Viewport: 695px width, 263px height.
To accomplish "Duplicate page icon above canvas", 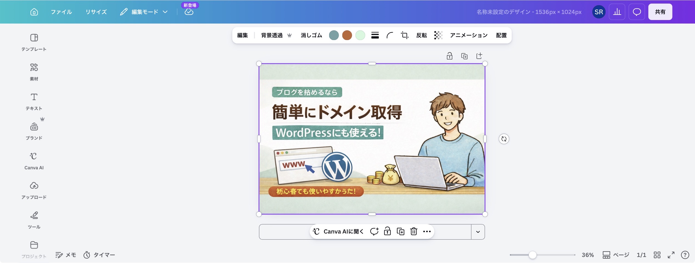I will point(464,56).
